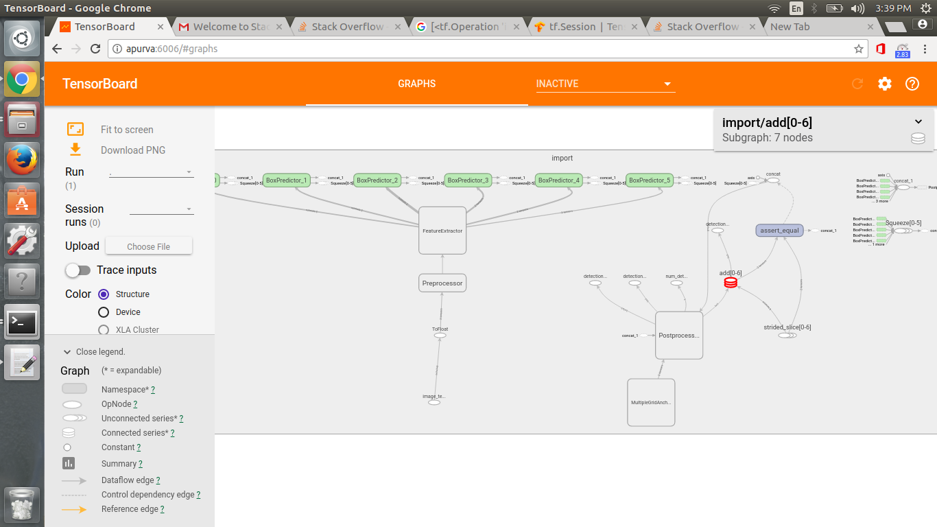The image size is (937, 527).
Task: Open the Session runs dropdown
Action: (x=162, y=209)
